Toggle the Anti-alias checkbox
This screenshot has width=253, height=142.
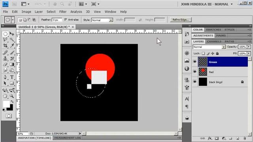[x=66, y=19]
